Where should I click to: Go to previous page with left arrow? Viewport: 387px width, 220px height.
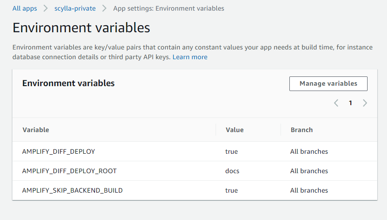pos(336,103)
